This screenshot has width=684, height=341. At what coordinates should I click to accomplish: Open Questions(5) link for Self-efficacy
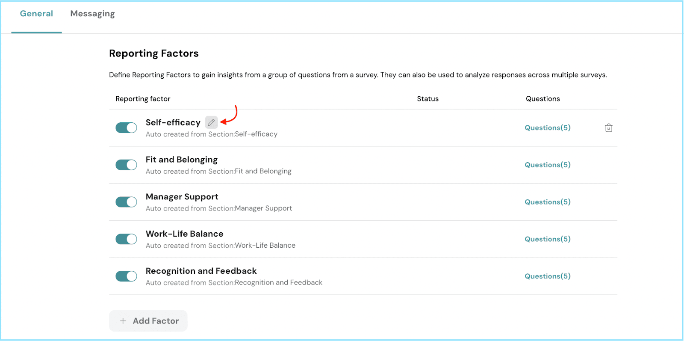click(x=547, y=128)
